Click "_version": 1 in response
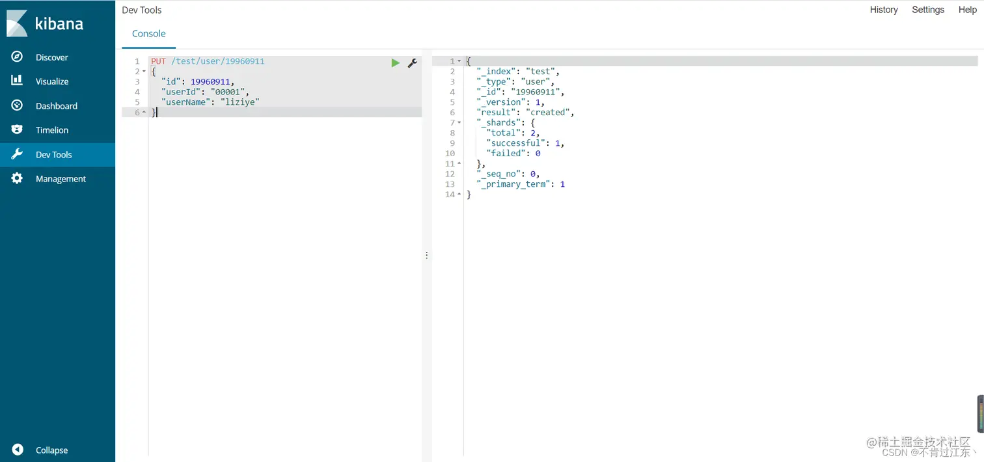Image resolution: width=984 pixels, height=462 pixels. (510, 102)
